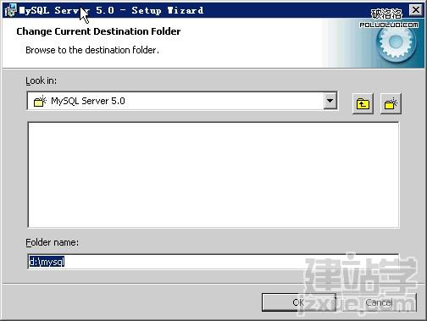The height and width of the screenshot is (321, 427).
Task: Expand the Look in dropdown arrow
Action: pyautogui.click(x=330, y=101)
